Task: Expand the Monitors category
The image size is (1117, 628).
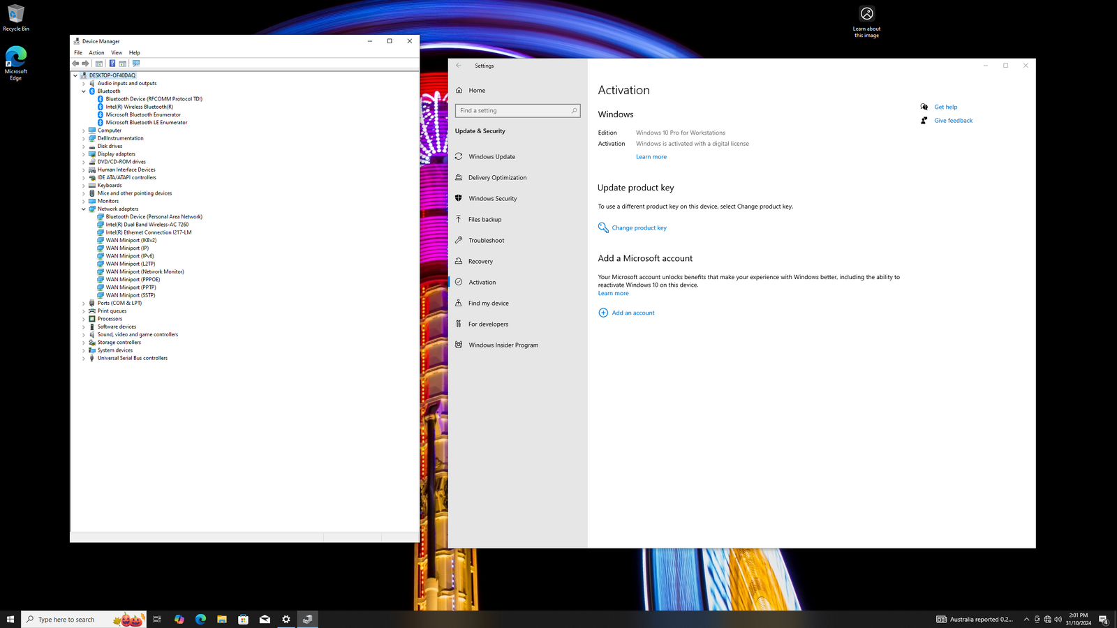Action: coord(84,201)
